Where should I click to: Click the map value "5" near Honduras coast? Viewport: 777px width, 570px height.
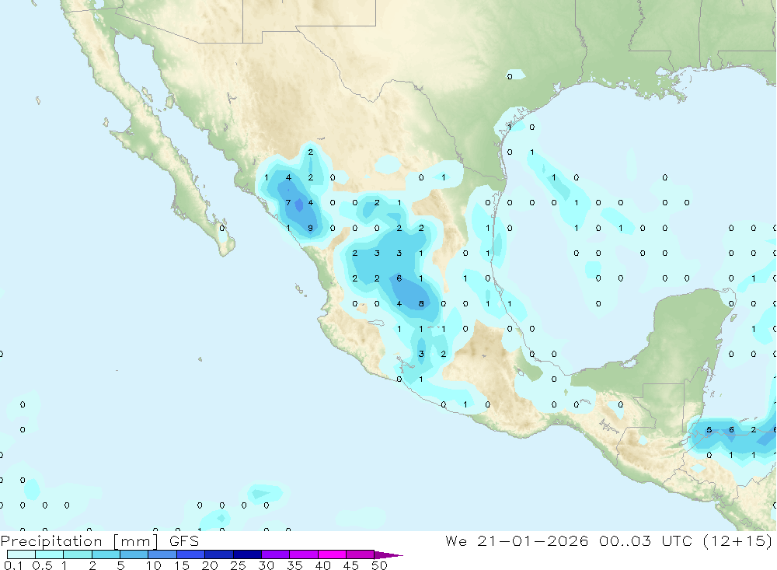pyautogui.click(x=709, y=429)
